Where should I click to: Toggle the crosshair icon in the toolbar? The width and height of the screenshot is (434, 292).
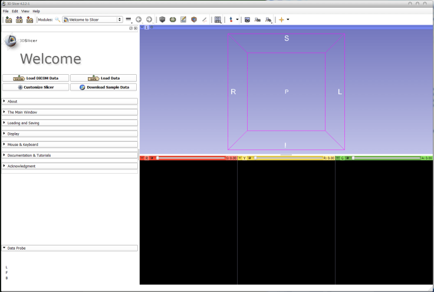281,19
